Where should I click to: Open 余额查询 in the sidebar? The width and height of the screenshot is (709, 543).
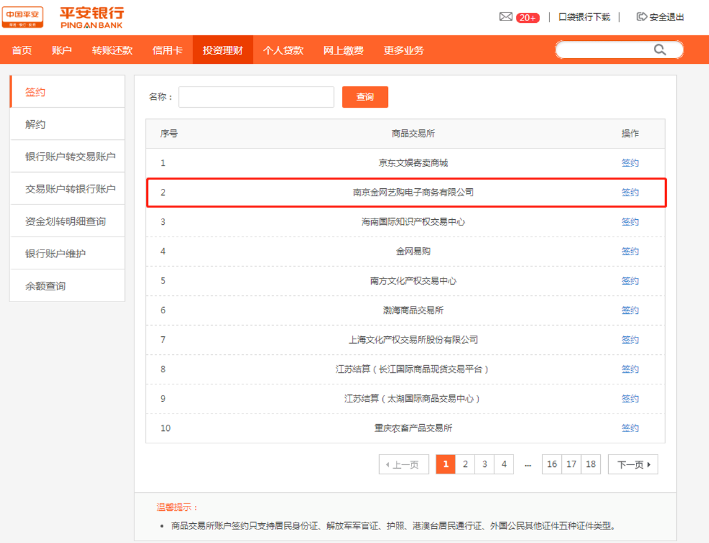click(67, 286)
